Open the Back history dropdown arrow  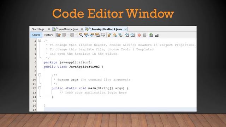(68, 35)
